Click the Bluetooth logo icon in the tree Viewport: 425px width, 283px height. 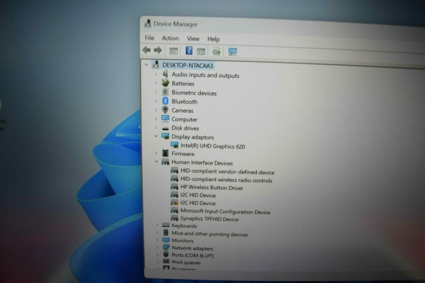[165, 101]
